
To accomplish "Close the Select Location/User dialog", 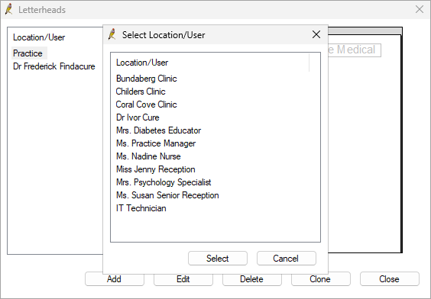I will 316,34.
